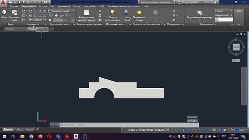
Task: Click the status bar customization menu icon
Action: (x=246, y=130)
